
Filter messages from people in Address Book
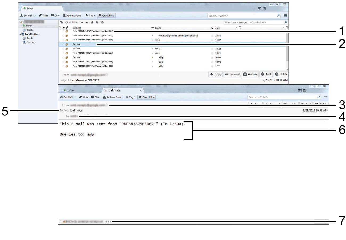pos(92,22)
